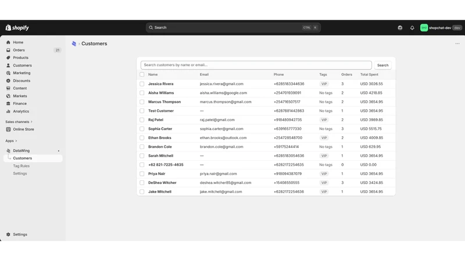
Task: Check the Brandon Cole row checkbox
Action: tap(142, 147)
